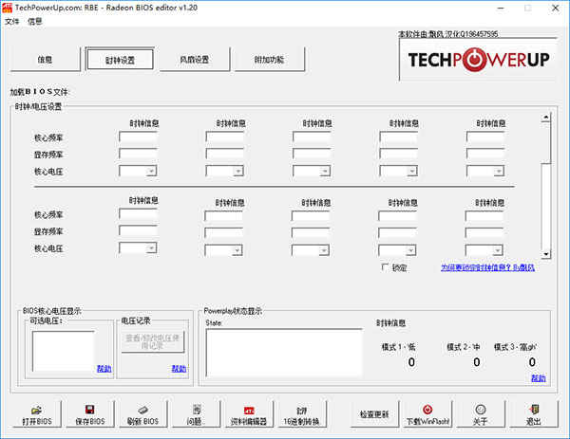Focus upper group's second 核心频率 input field

point(224,137)
